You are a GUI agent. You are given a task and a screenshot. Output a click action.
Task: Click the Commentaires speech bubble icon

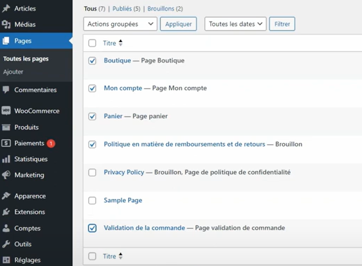(6, 90)
